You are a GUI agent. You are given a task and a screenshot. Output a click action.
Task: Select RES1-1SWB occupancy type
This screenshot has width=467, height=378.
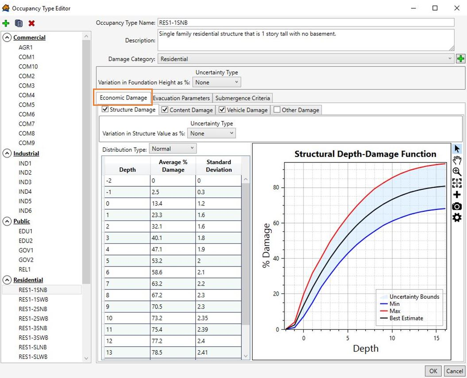coord(33,299)
